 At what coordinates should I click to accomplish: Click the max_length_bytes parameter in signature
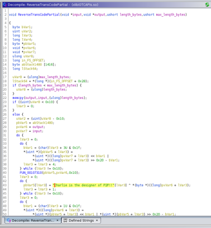pyautogui.click(x=171, y=15)
